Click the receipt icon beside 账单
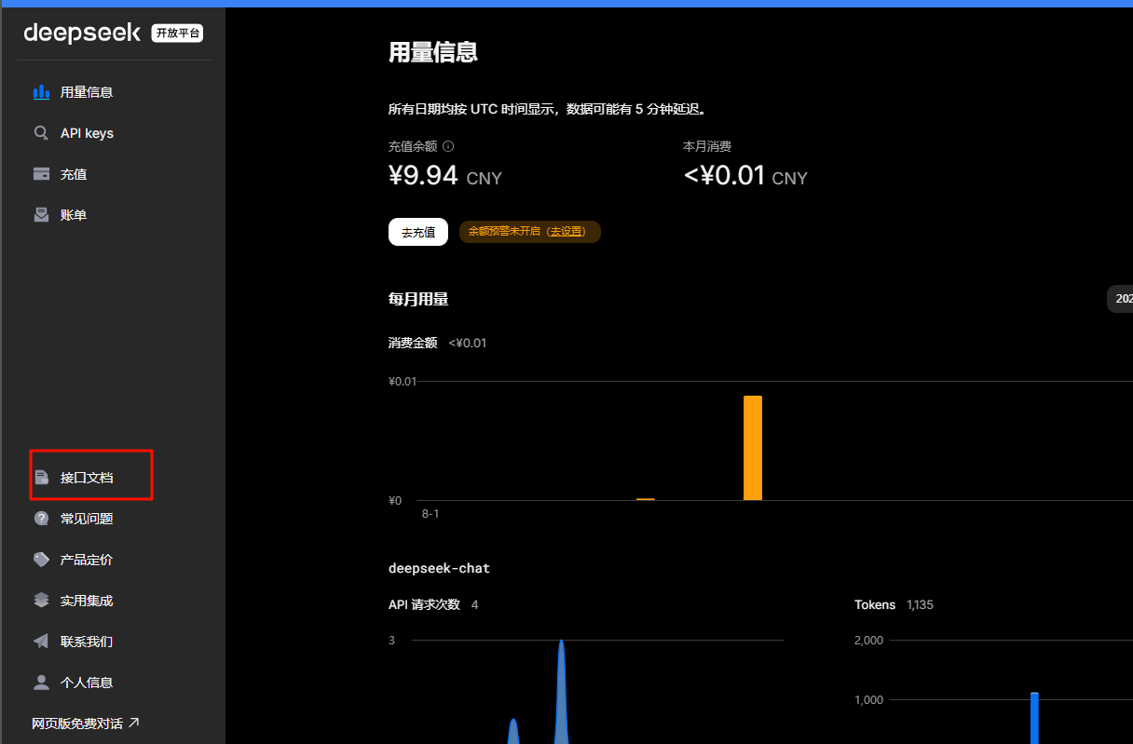The image size is (1133, 744). point(41,215)
